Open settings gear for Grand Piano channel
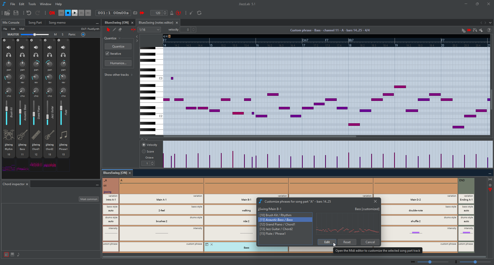The height and width of the screenshot is (265, 494). coord(31,40)
